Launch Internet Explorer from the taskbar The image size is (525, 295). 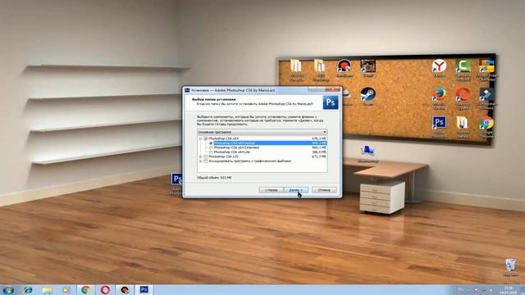28,289
